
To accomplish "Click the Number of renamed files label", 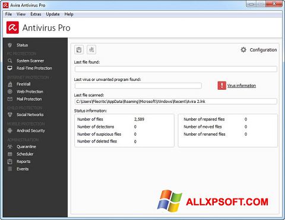I will click(x=204, y=134).
